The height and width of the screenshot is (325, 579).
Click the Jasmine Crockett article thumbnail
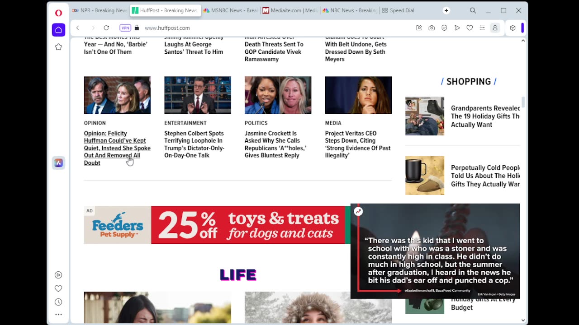point(278,95)
